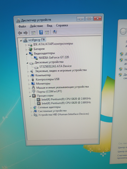Expand the IDE ATA/ATAPI контроллеры node
This screenshot has width=127, height=169.
click(x=26, y=45)
